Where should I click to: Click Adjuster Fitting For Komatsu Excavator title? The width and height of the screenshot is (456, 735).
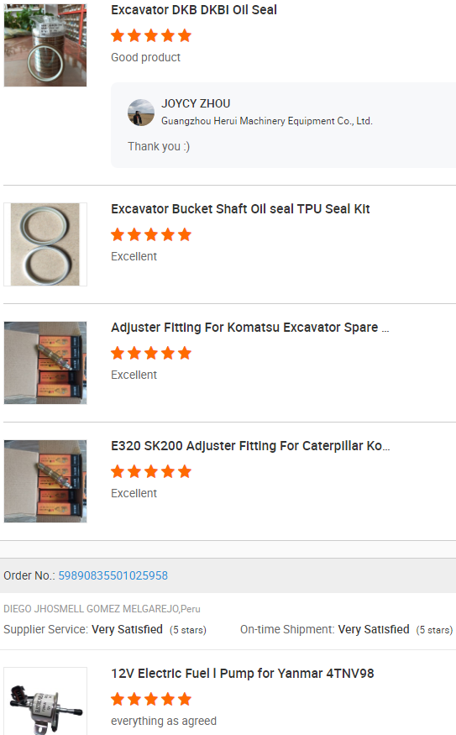249,328
